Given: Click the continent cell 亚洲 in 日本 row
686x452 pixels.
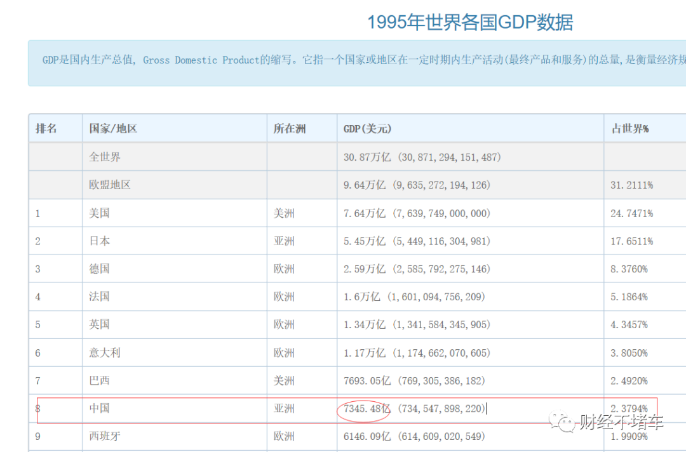Looking at the screenshot, I should 284,241.
